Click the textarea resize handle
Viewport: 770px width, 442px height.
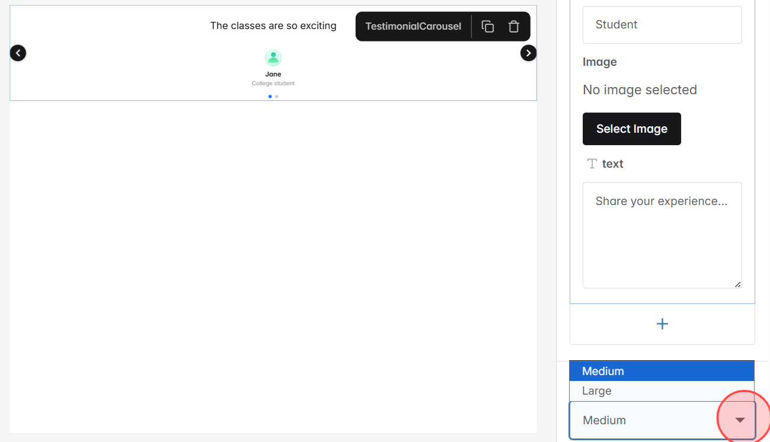tap(739, 284)
